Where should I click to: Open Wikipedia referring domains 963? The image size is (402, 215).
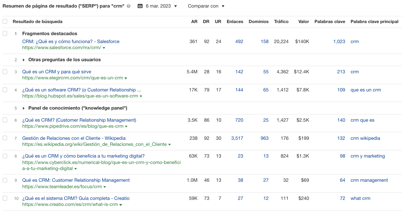click(x=265, y=138)
